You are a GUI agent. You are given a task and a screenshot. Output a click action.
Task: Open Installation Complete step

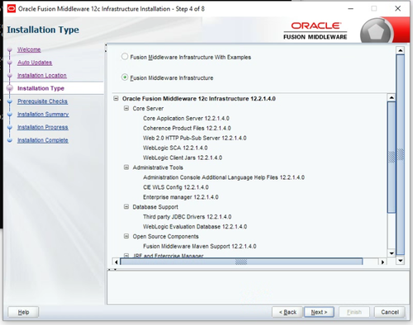click(x=43, y=140)
